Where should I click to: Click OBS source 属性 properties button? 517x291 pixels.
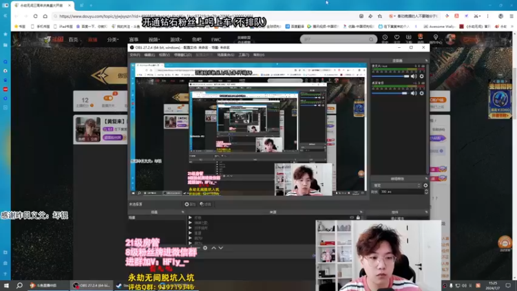[x=190, y=204]
